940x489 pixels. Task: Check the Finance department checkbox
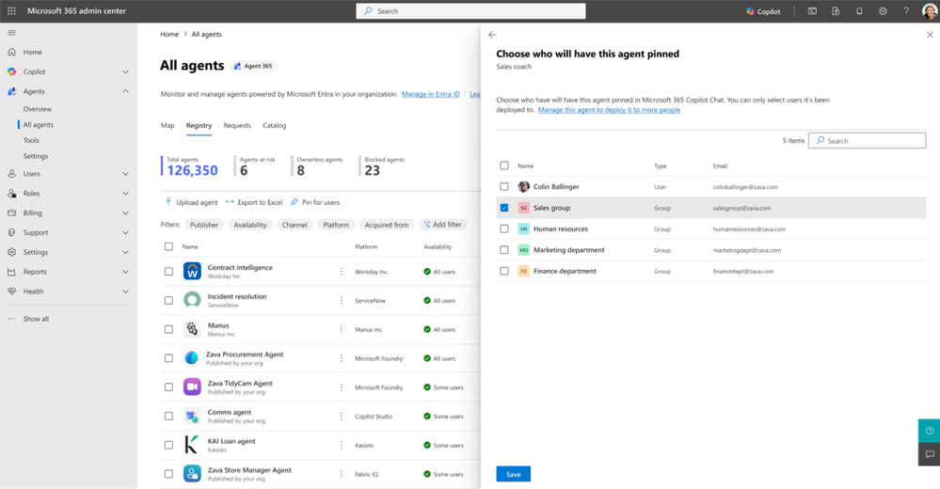[504, 271]
